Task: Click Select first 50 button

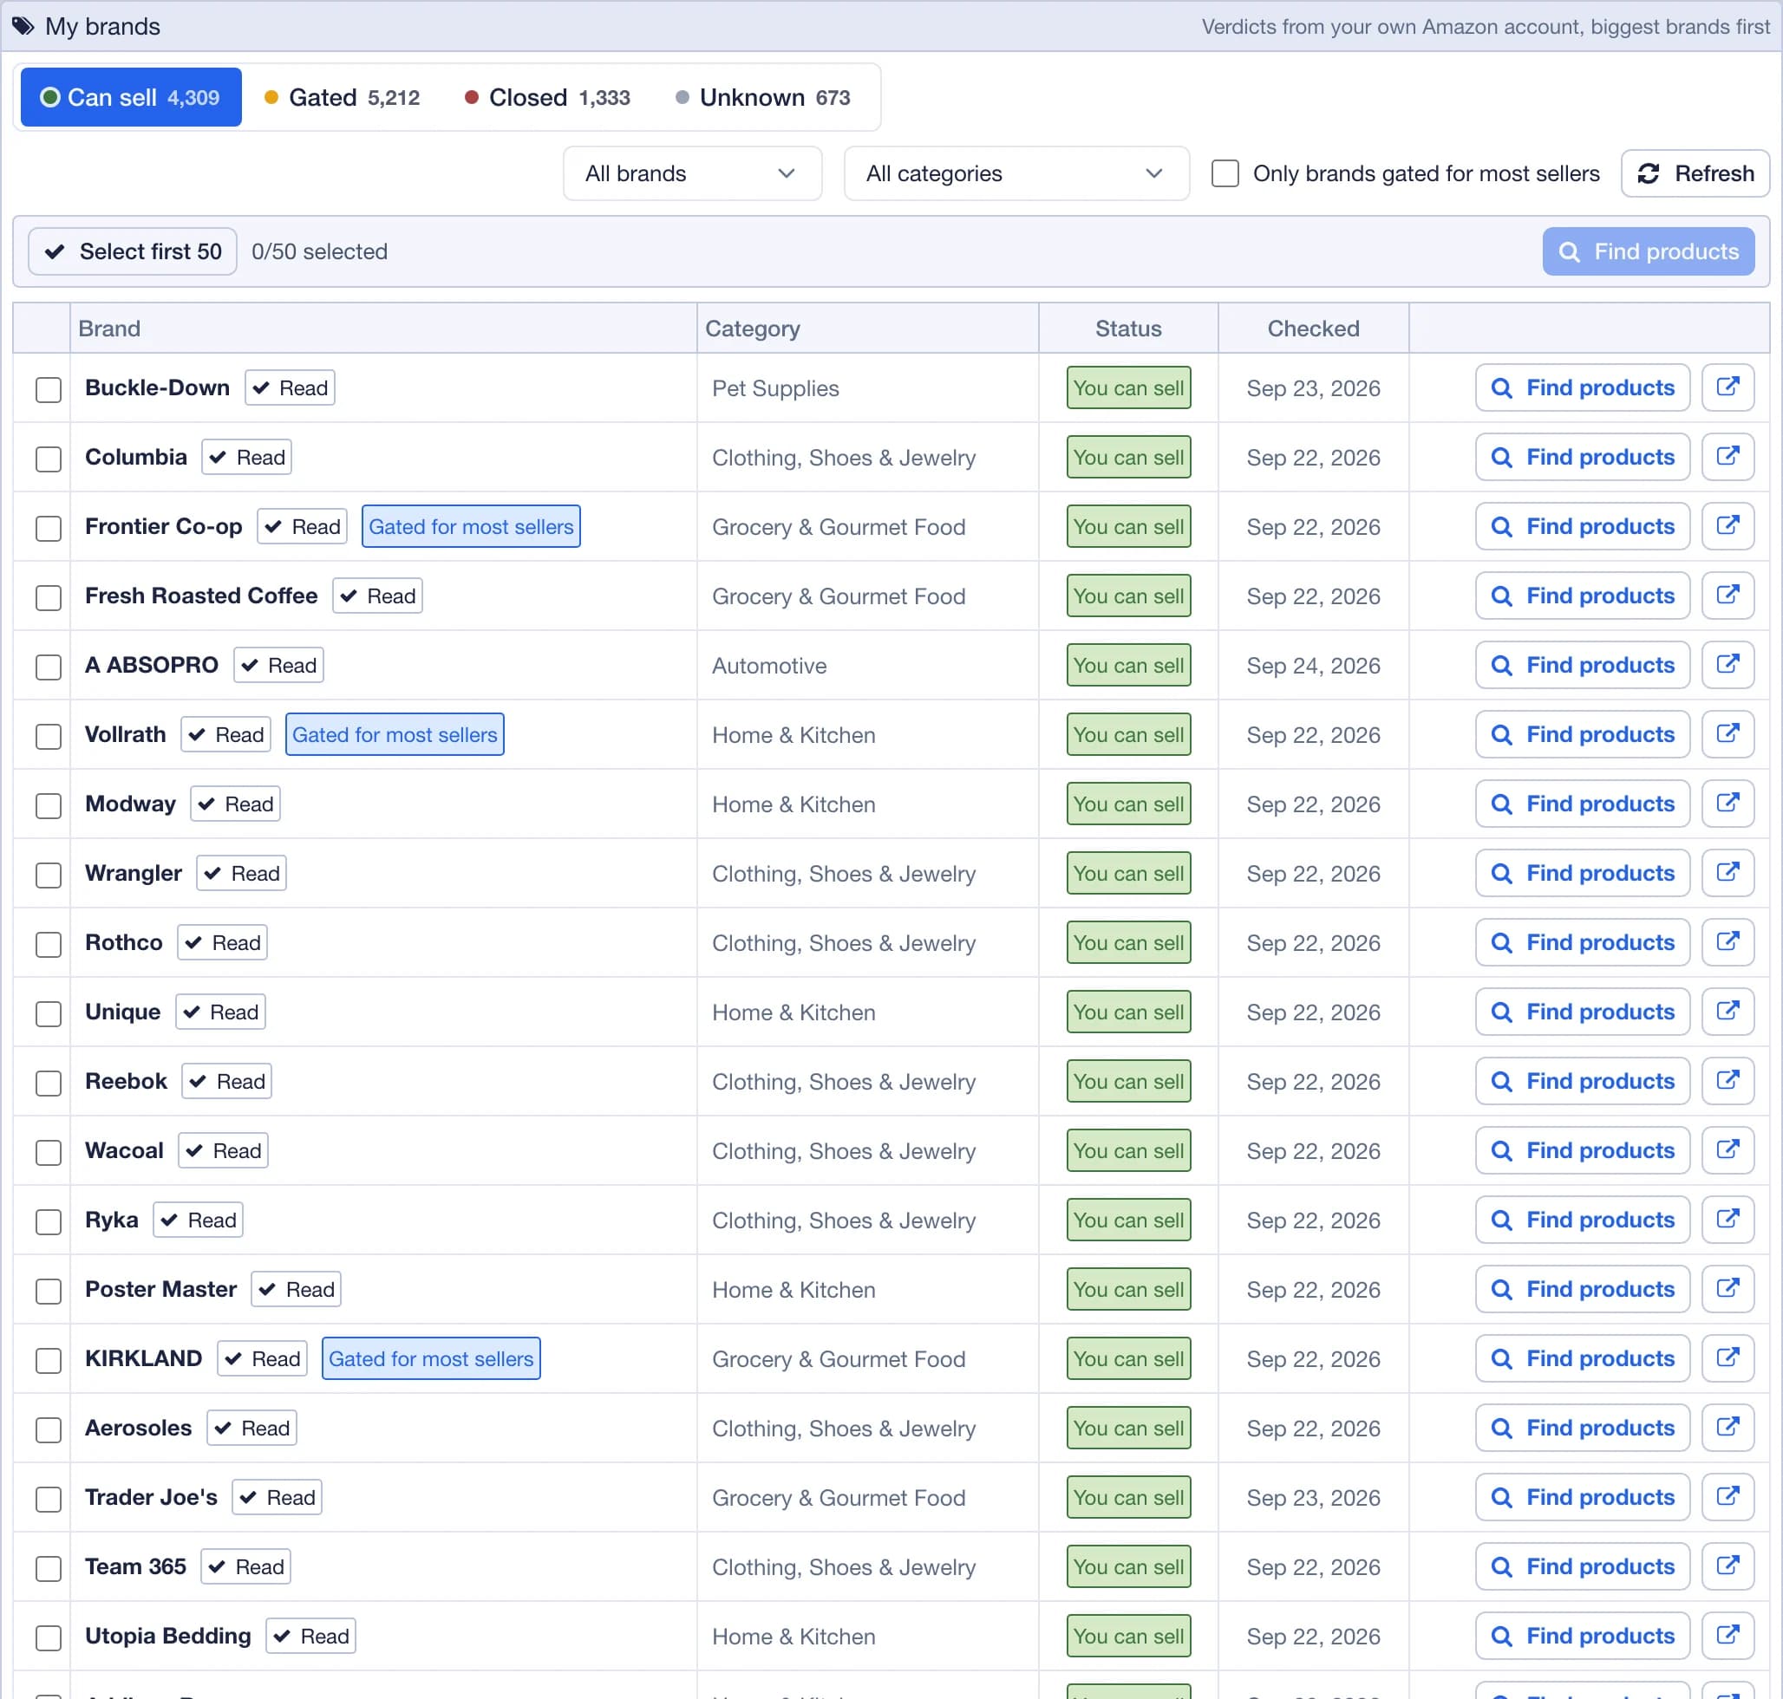Action: tap(133, 251)
